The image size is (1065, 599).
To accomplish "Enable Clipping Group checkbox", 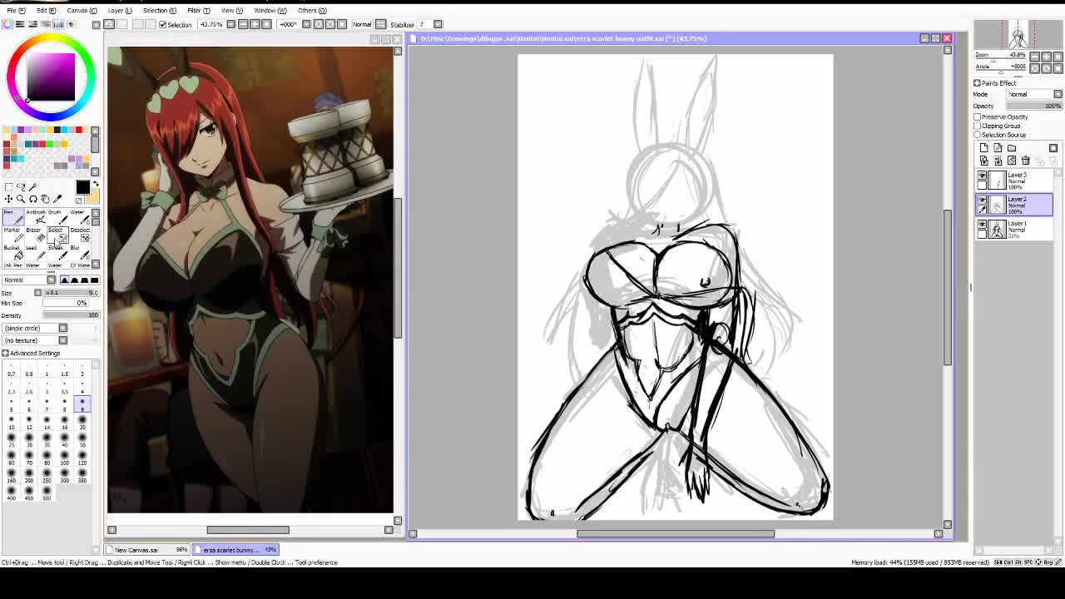I will tap(978, 126).
